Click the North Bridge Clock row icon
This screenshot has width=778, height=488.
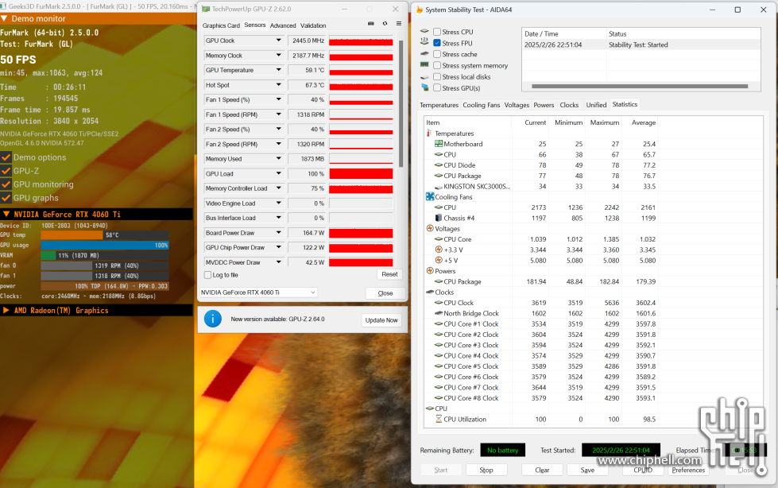click(439, 313)
